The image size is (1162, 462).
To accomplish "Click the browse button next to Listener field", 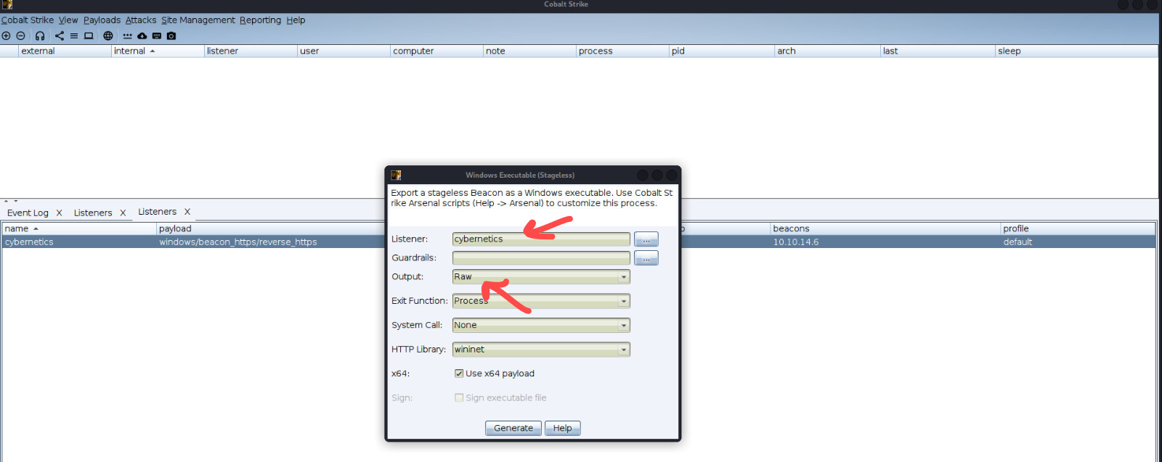I will coord(646,239).
